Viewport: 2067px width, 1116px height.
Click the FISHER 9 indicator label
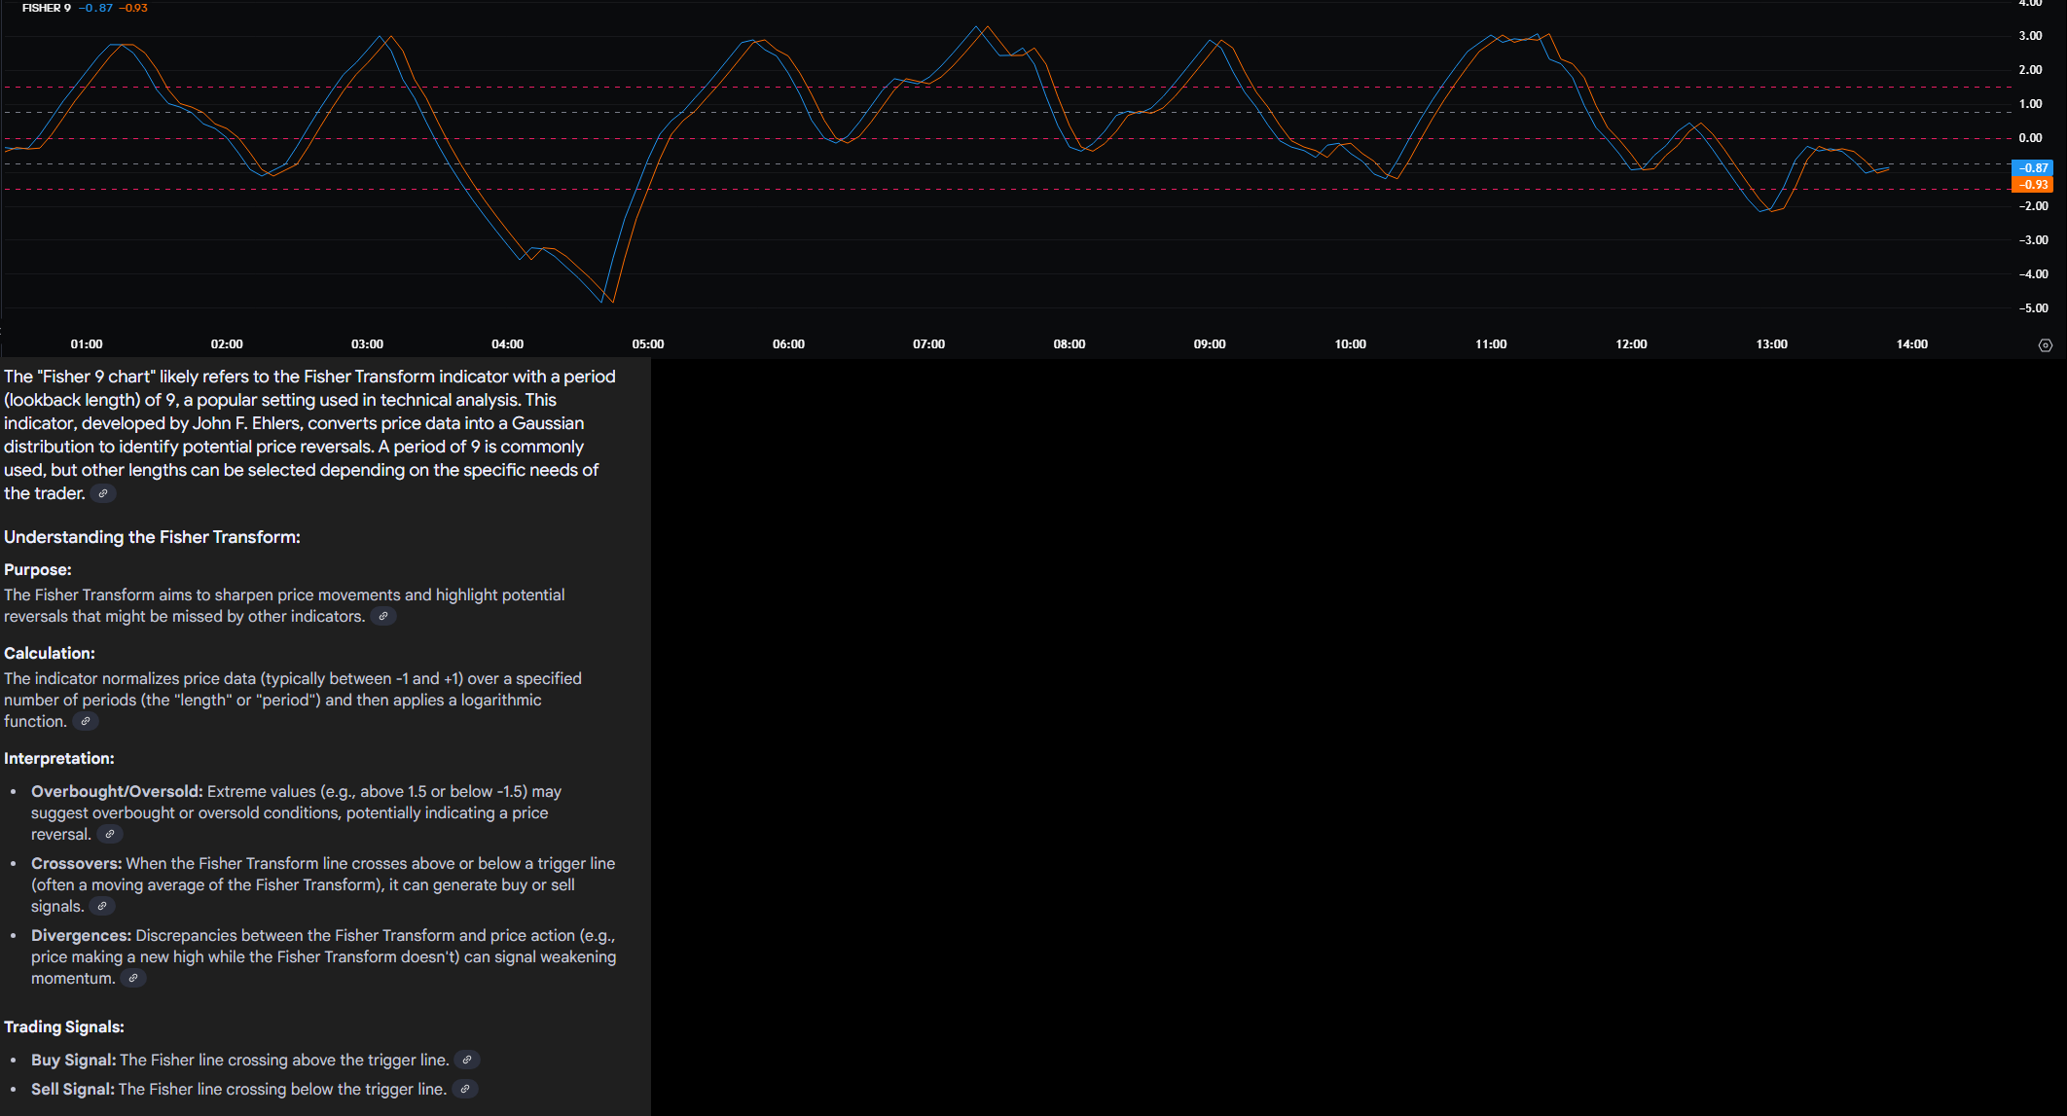coord(47,8)
